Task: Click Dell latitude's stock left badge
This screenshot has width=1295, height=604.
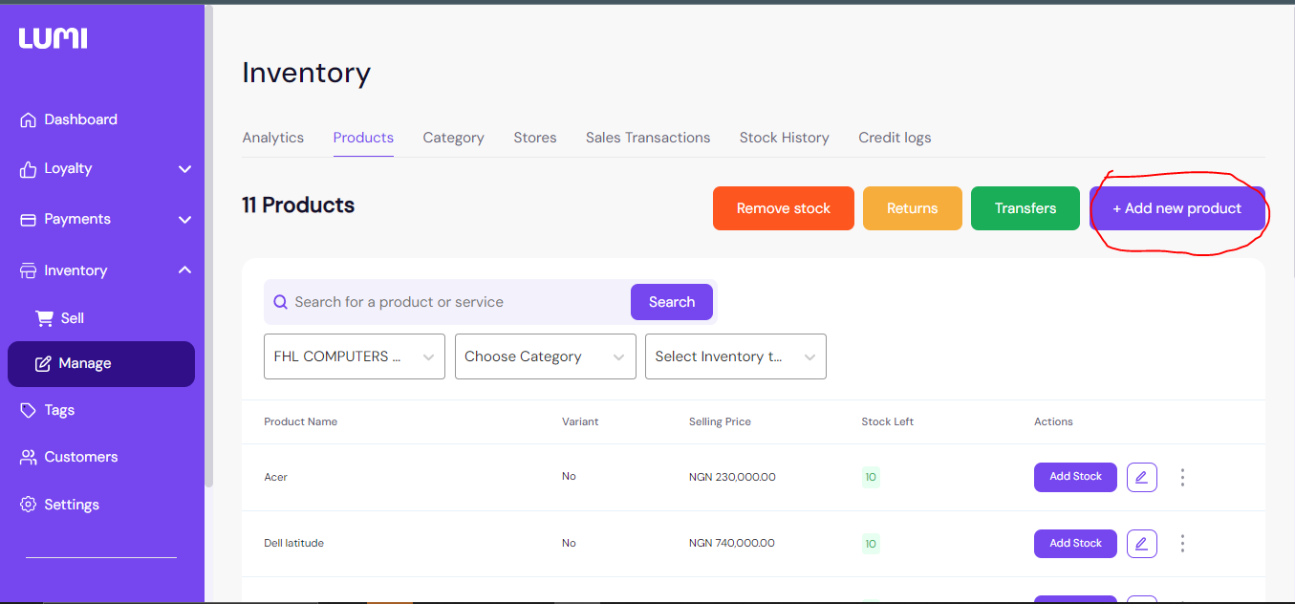Action: (x=871, y=544)
